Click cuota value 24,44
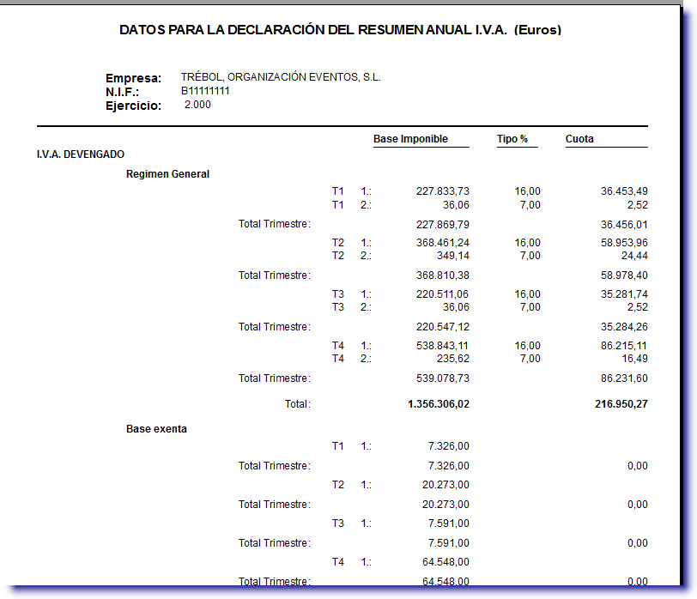The image size is (697, 599). tap(634, 256)
